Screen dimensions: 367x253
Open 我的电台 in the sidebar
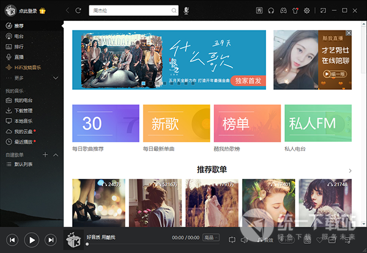pyautogui.click(x=32, y=100)
